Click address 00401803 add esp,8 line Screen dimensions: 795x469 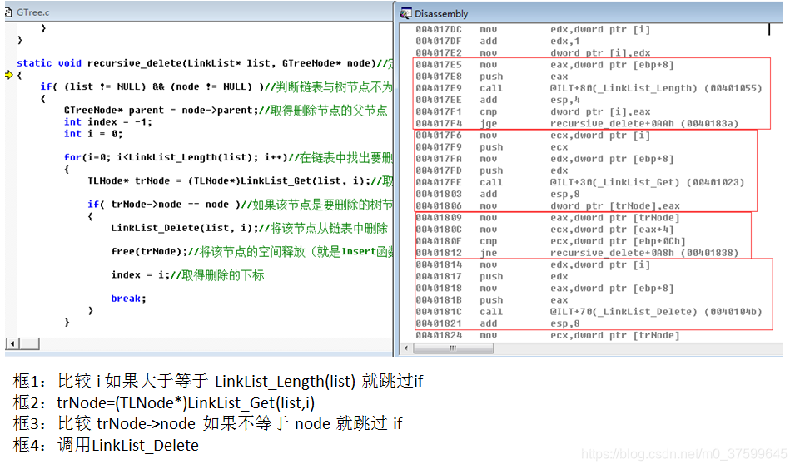498,194
